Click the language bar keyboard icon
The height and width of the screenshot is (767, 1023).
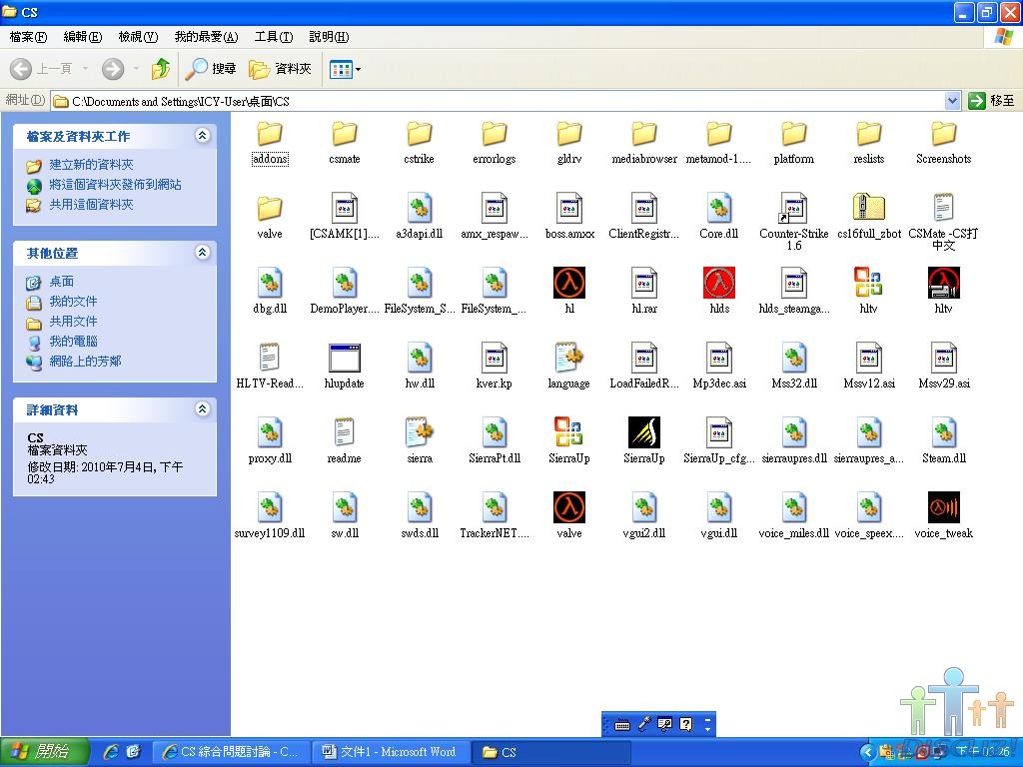[x=622, y=724]
